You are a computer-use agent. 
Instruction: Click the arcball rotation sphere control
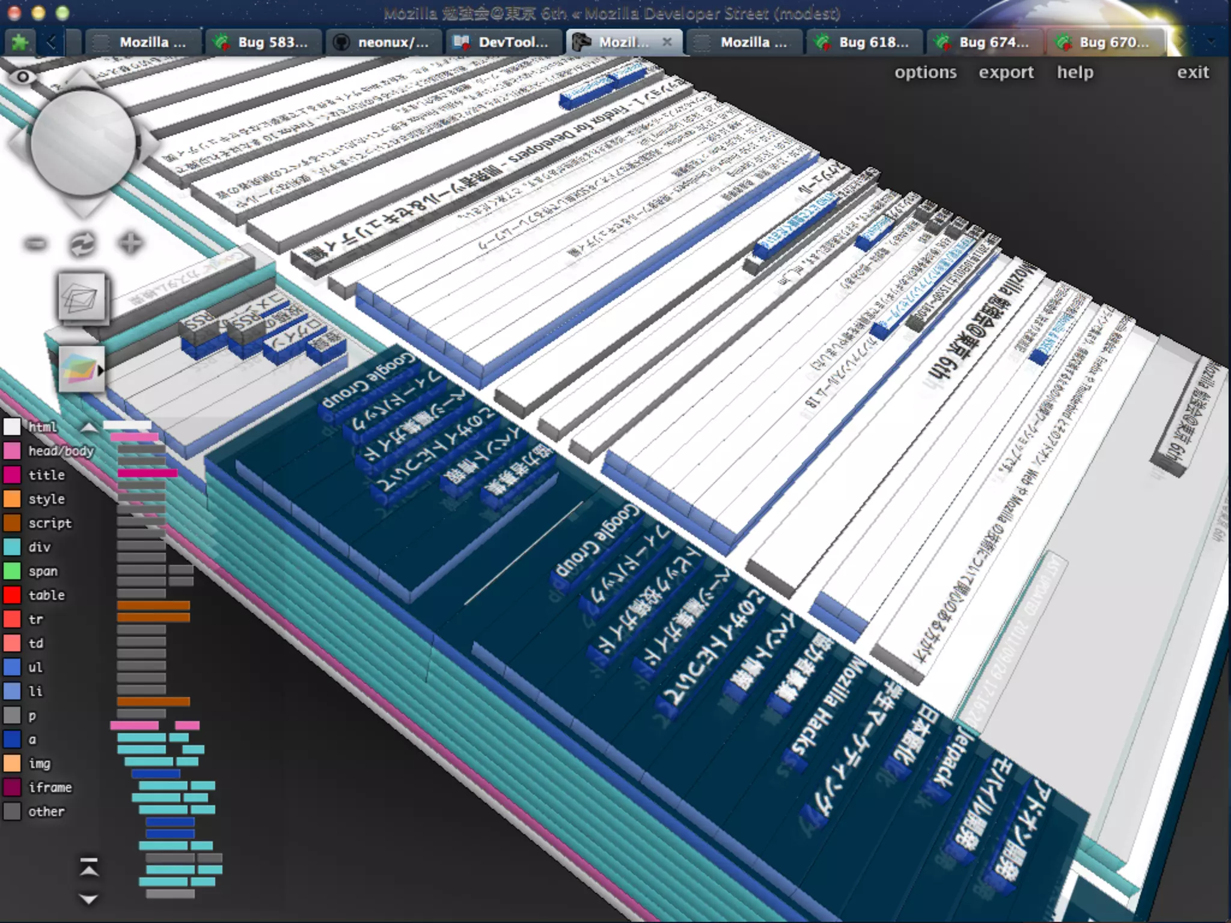(83, 143)
